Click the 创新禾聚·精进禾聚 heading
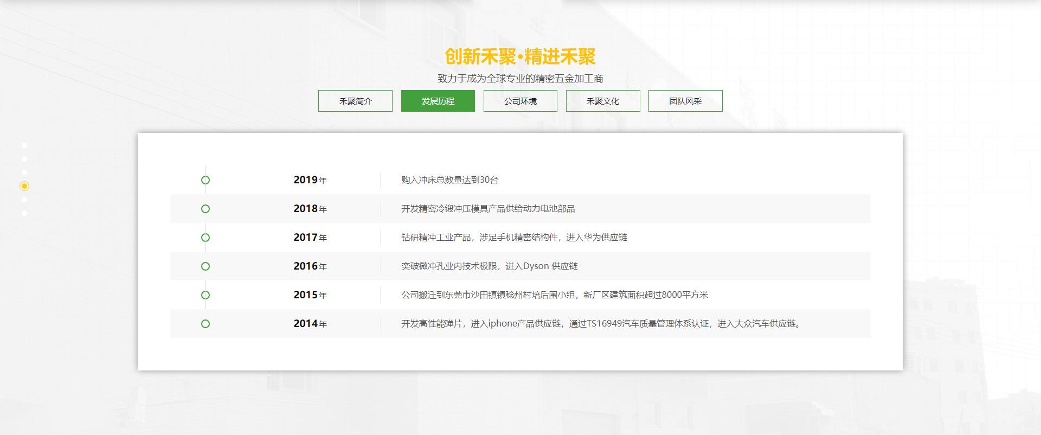Screen dimensions: 1041x435 tap(520, 56)
